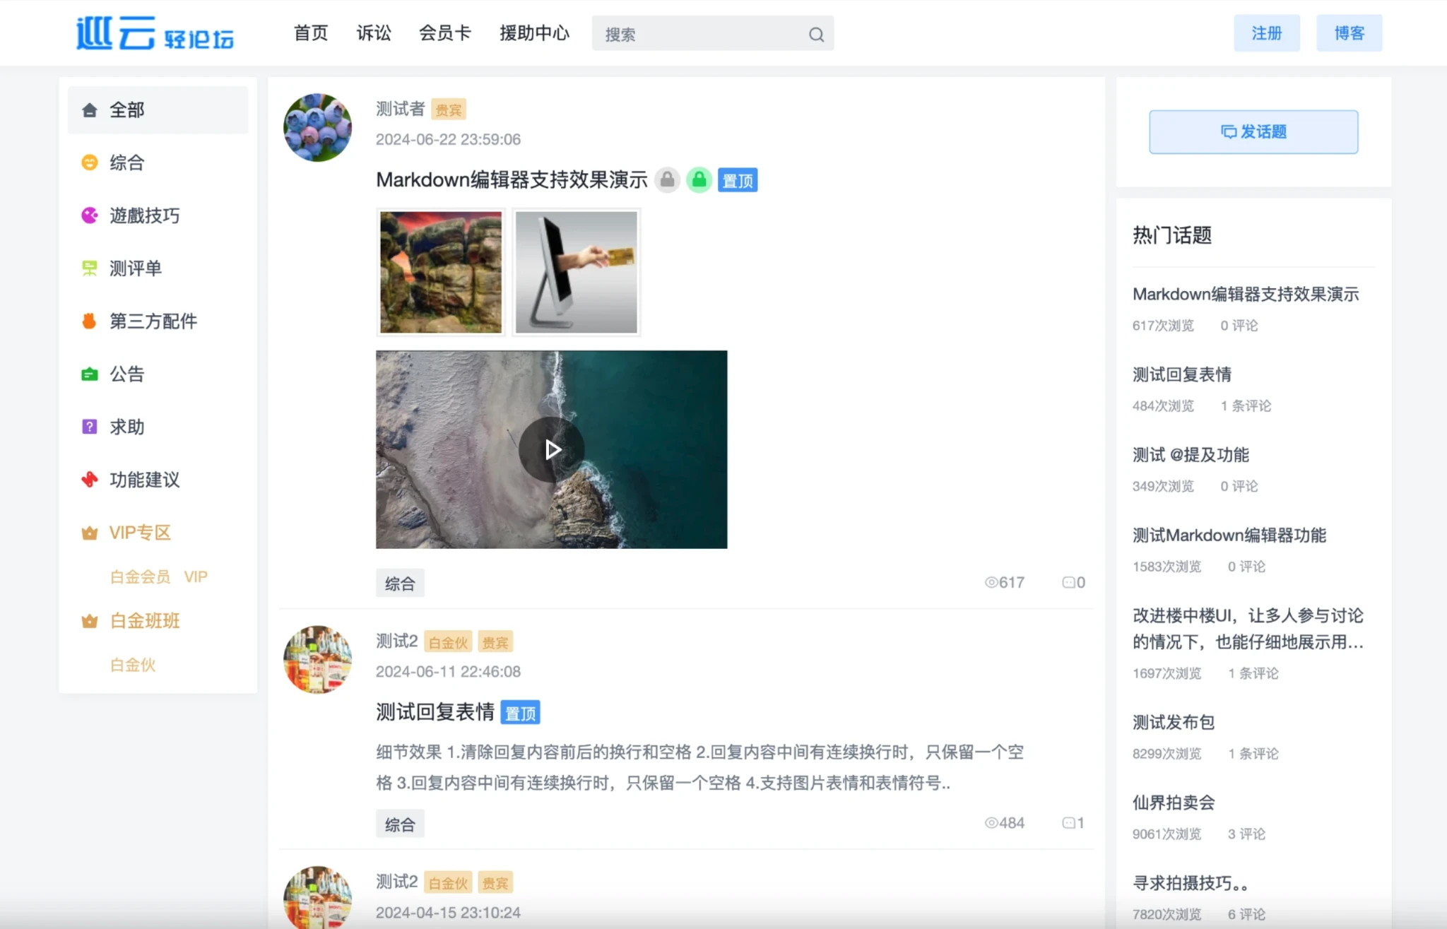Open the 求助 question mark category
Image resolution: width=1447 pixels, height=929 pixels.
point(90,427)
